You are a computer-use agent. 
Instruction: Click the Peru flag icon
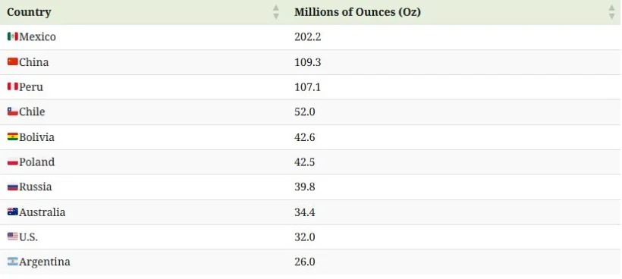[13, 86]
